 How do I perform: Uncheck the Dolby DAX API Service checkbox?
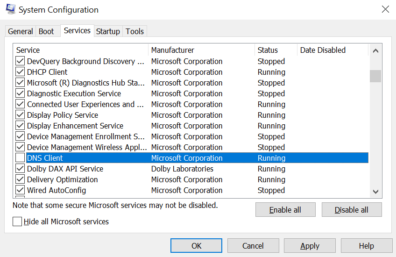(x=20, y=169)
